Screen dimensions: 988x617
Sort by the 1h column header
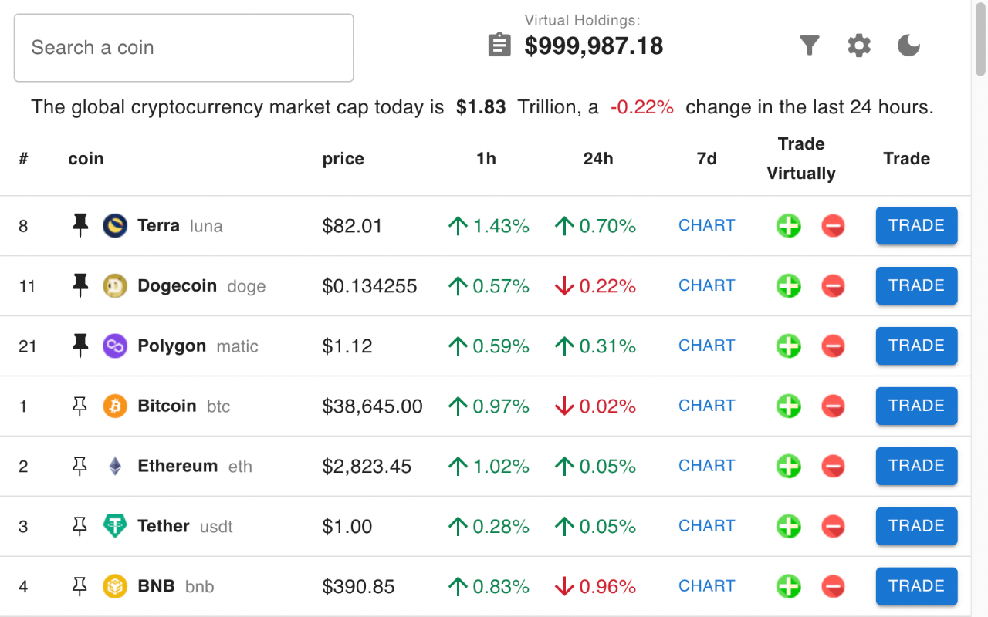coord(486,159)
